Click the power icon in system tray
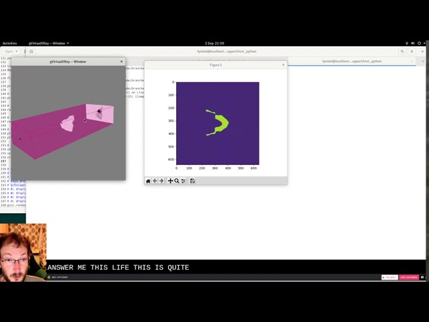This screenshot has width=429, height=322. (x=419, y=43)
